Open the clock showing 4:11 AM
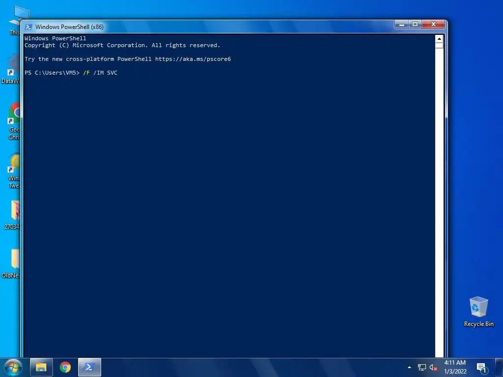Screen dimensions: 503x377 coord(455,367)
